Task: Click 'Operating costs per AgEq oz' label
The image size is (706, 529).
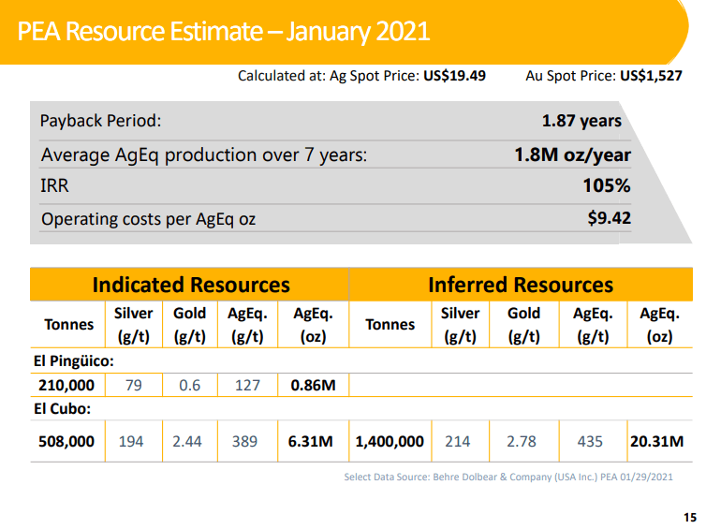Action: (148, 219)
